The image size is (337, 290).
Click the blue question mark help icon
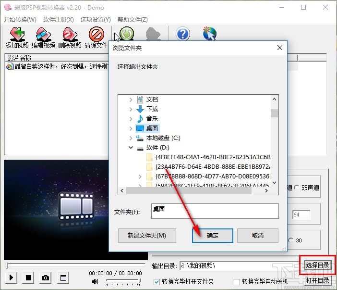(183, 34)
